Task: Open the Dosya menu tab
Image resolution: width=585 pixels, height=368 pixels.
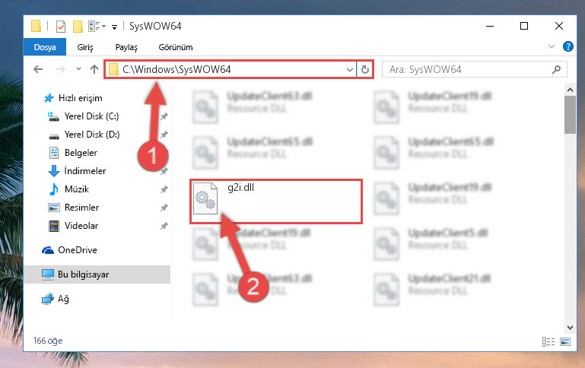Action: [x=45, y=47]
